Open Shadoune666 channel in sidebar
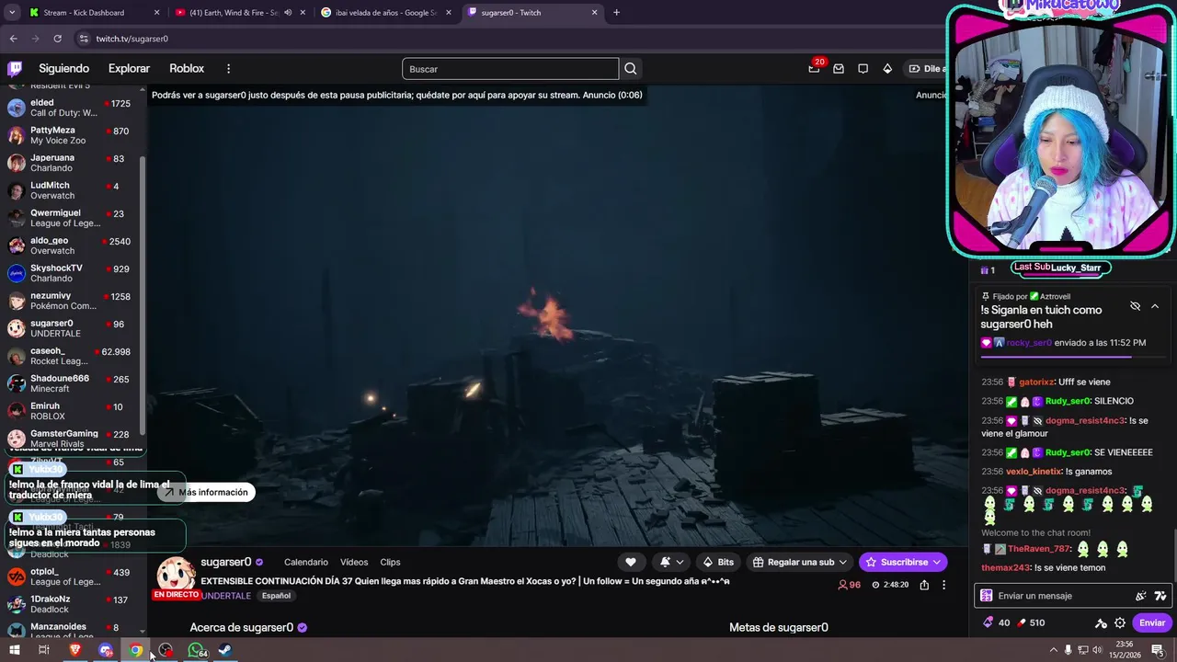1177x662 pixels. [x=72, y=383]
